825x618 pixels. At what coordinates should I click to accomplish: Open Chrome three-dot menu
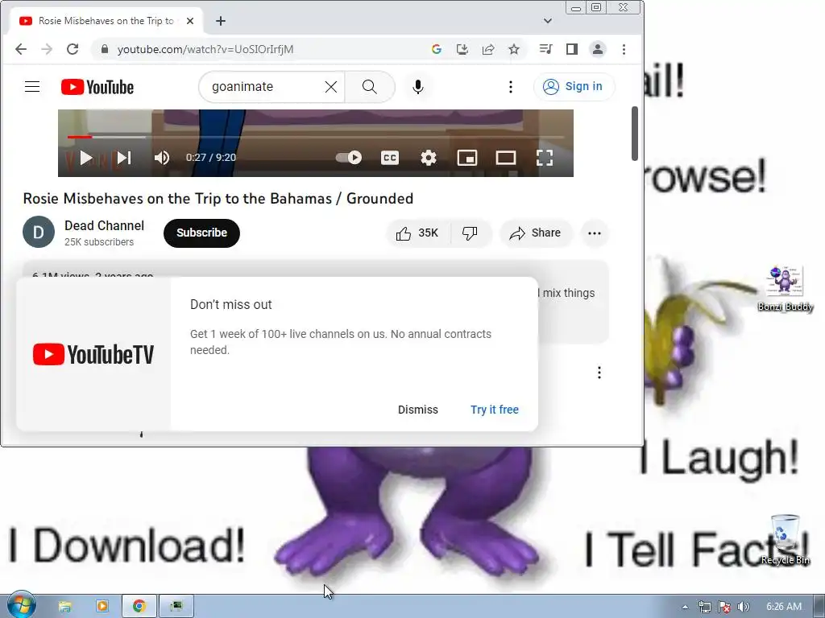coord(624,49)
